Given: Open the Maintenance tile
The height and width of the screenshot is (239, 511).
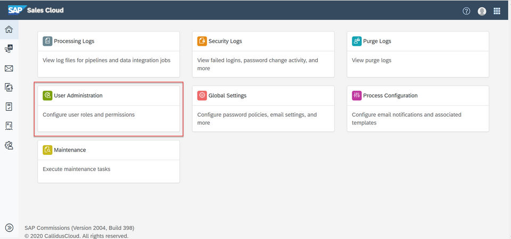Looking at the screenshot, I should 109,161.
